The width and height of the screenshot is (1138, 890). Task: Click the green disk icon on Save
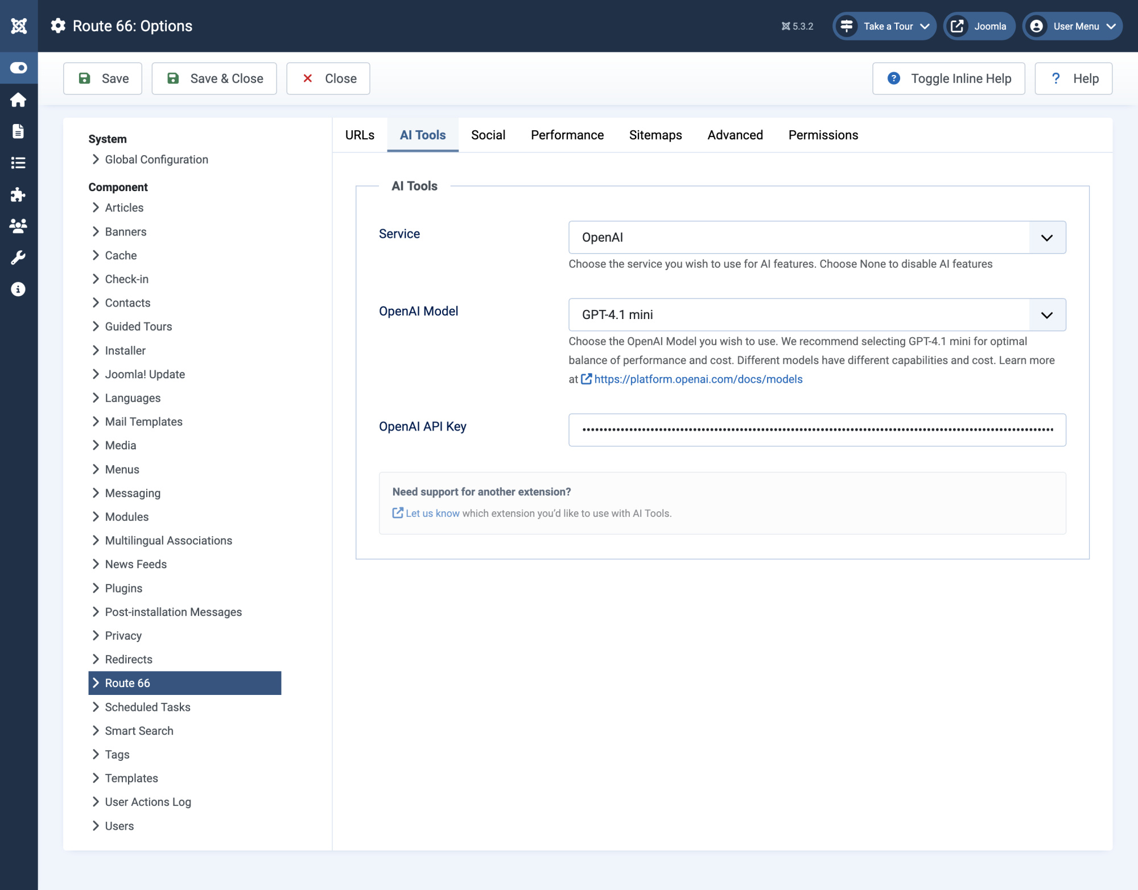point(84,78)
